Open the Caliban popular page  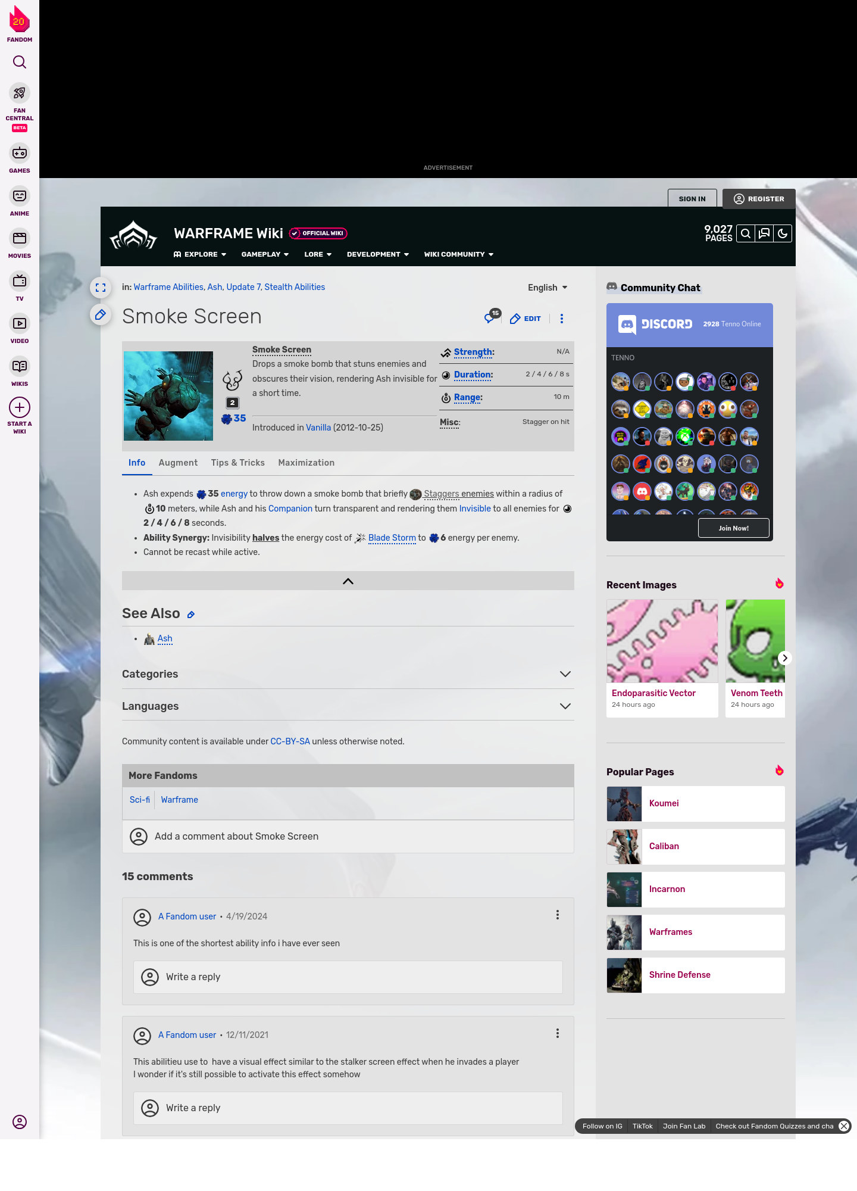pos(696,847)
